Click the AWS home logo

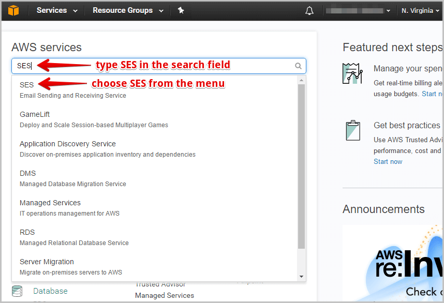click(x=13, y=10)
